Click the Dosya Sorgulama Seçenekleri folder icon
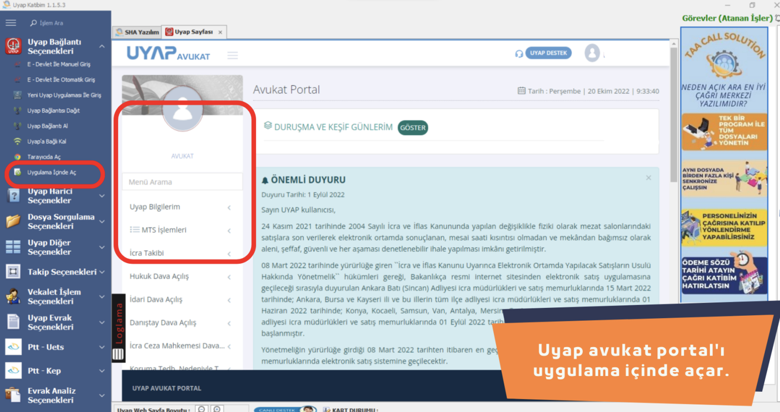 [13, 221]
